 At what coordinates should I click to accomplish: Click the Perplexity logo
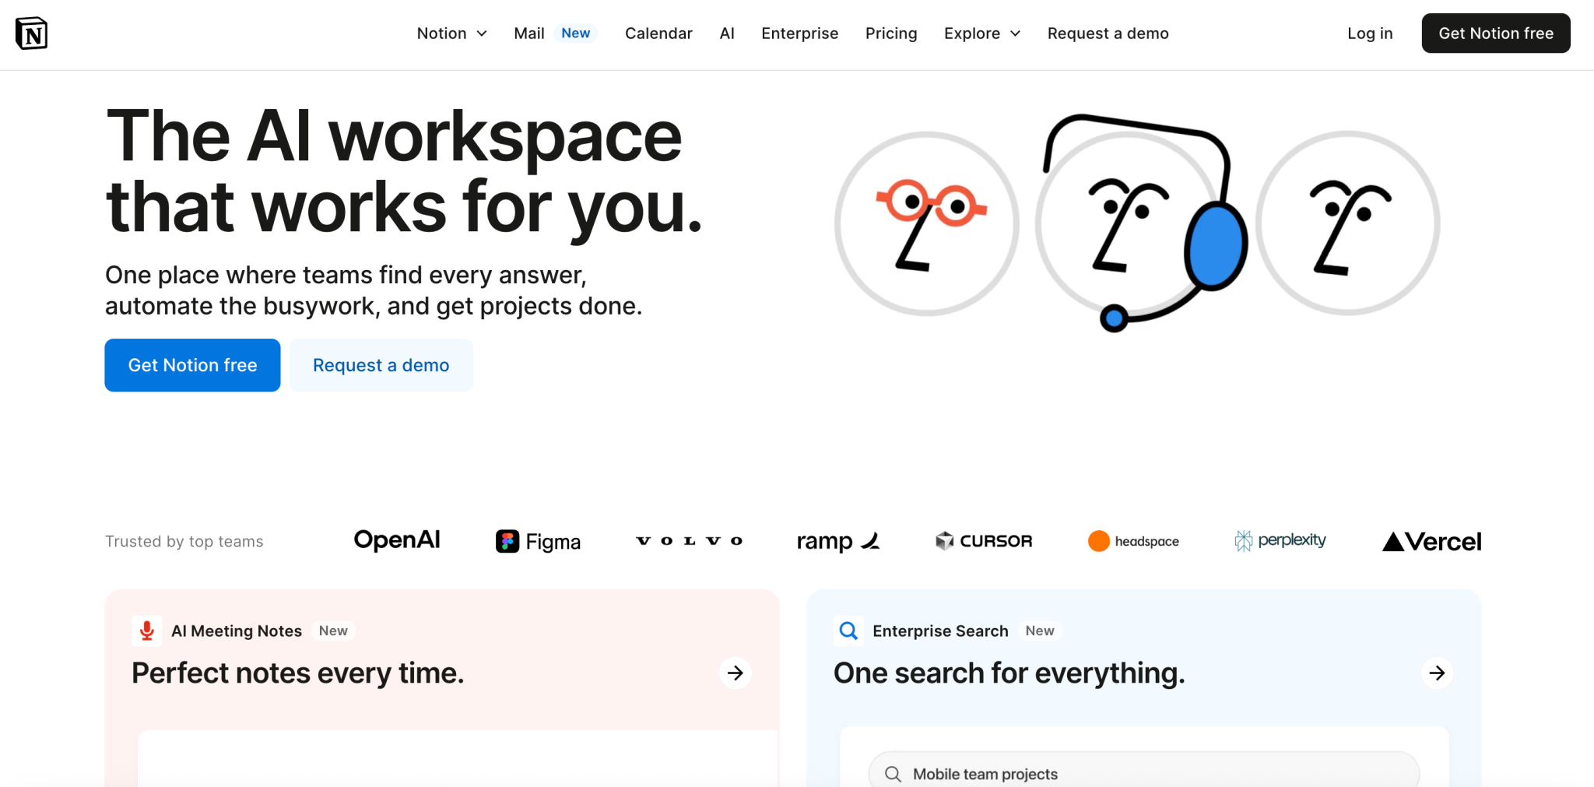pos(1280,539)
